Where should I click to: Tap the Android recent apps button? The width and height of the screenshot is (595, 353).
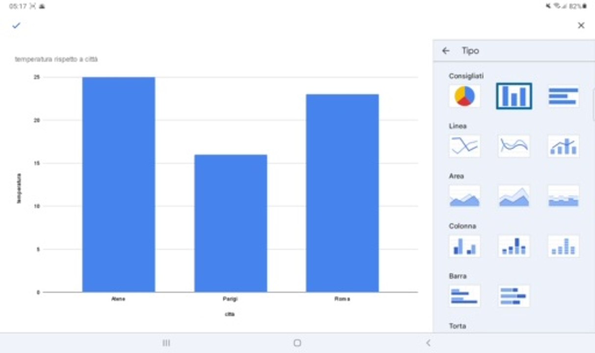(x=166, y=343)
